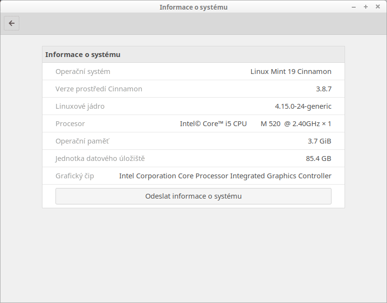
Task: Click the 'Jednotka datového úložiště' label
Action: click(100, 159)
